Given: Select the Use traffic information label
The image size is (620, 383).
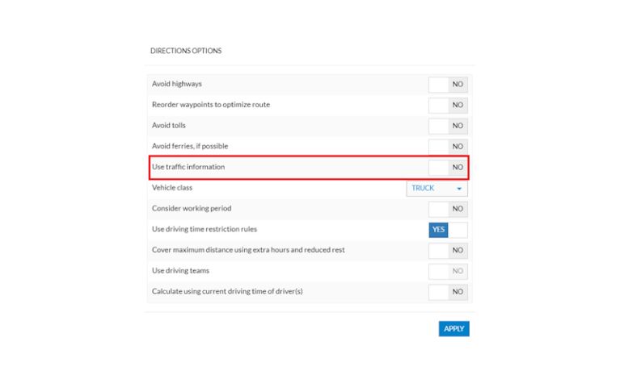Looking at the screenshot, I should 188,167.
